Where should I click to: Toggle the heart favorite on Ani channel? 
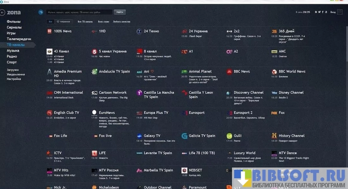152,72
